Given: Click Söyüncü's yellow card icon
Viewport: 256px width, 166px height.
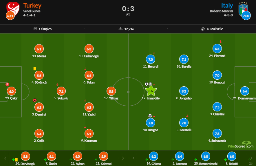Looking at the screenshot, I should pyautogui.click(x=35, y=68).
